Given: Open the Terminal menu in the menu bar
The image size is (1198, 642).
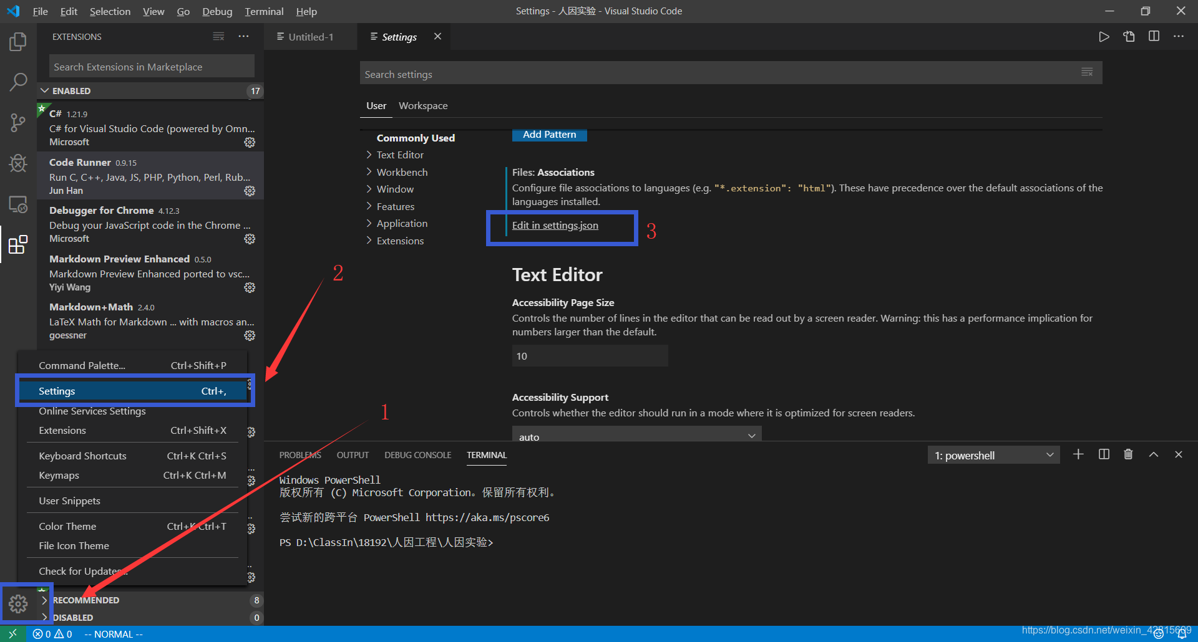Looking at the screenshot, I should 264,11.
